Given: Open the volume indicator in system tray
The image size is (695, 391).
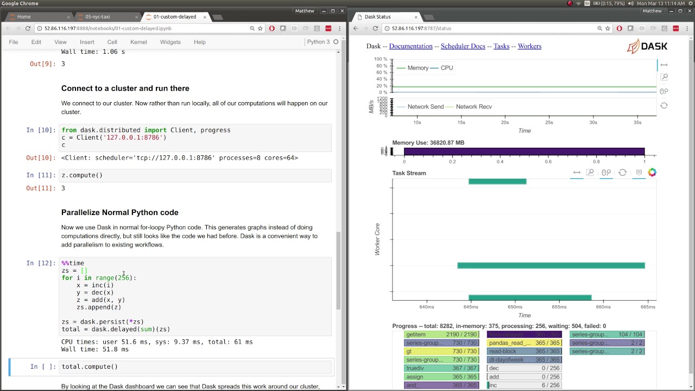Looking at the screenshot, I should coord(630,3).
